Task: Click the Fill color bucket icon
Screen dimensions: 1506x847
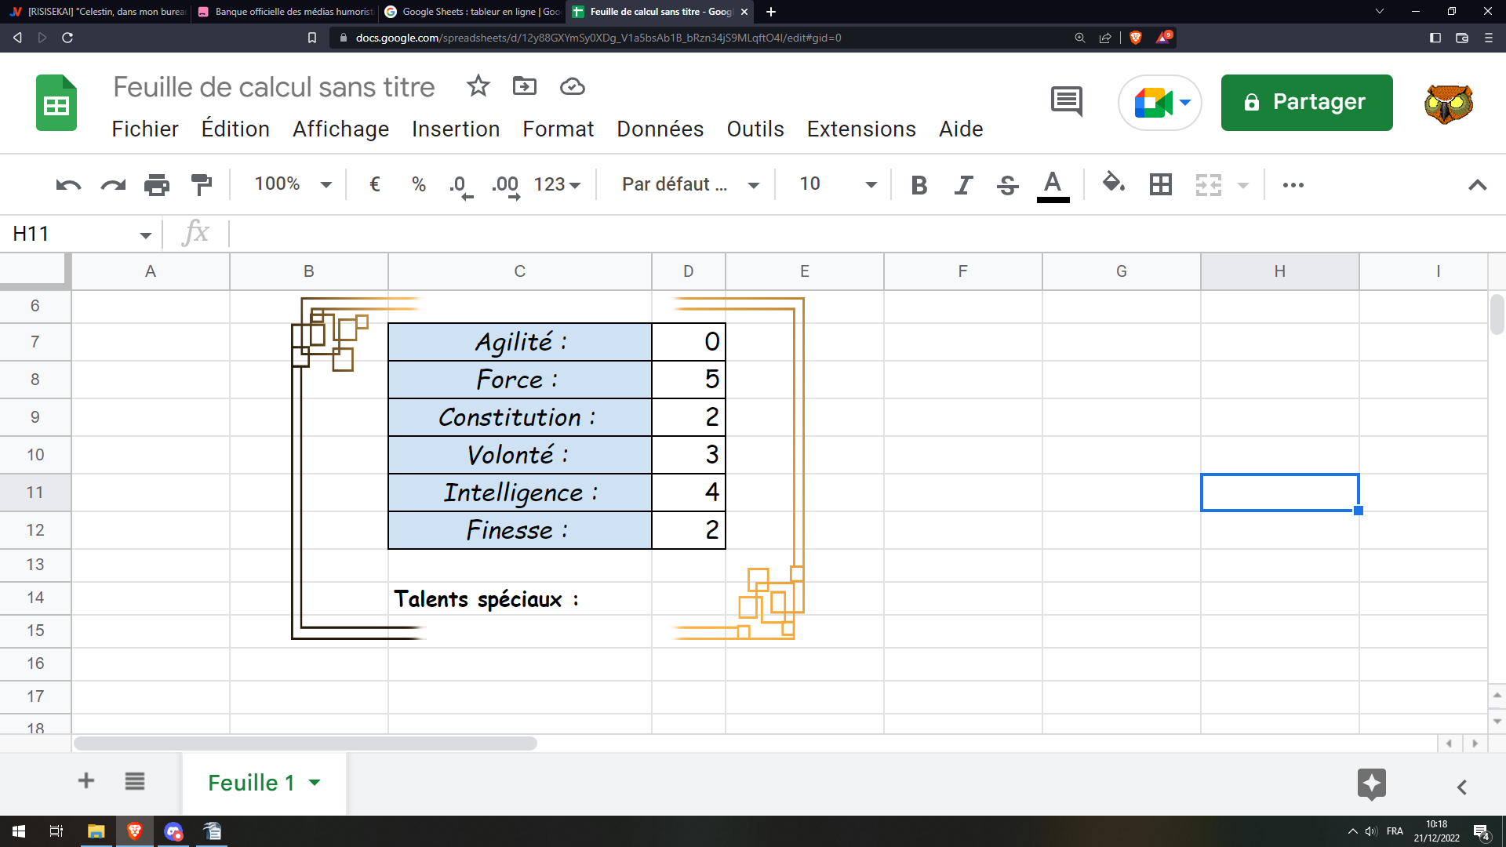Action: [1113, 184]
